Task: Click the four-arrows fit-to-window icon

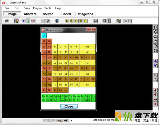Action: click(x=43, y=21)
